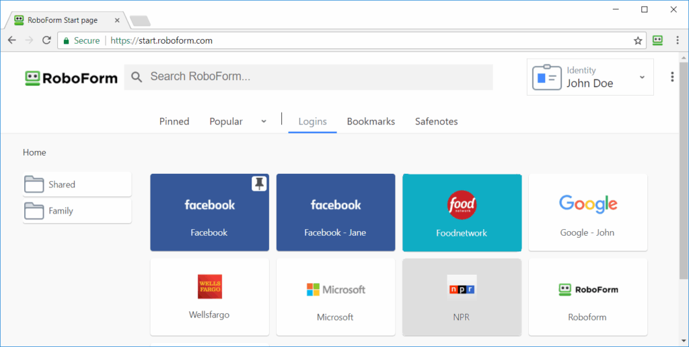689x347 pixels.
Task: Open the Foodnetwork login tile
Action: tap(462, 212)
